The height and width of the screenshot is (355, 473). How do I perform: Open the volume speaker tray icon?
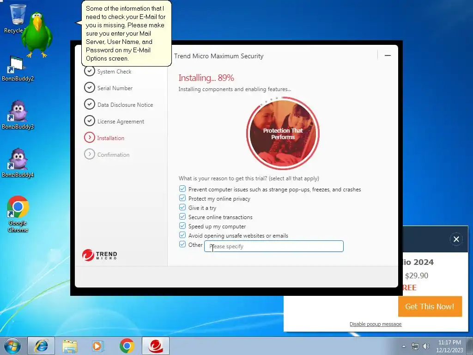(x=426, y=346)
